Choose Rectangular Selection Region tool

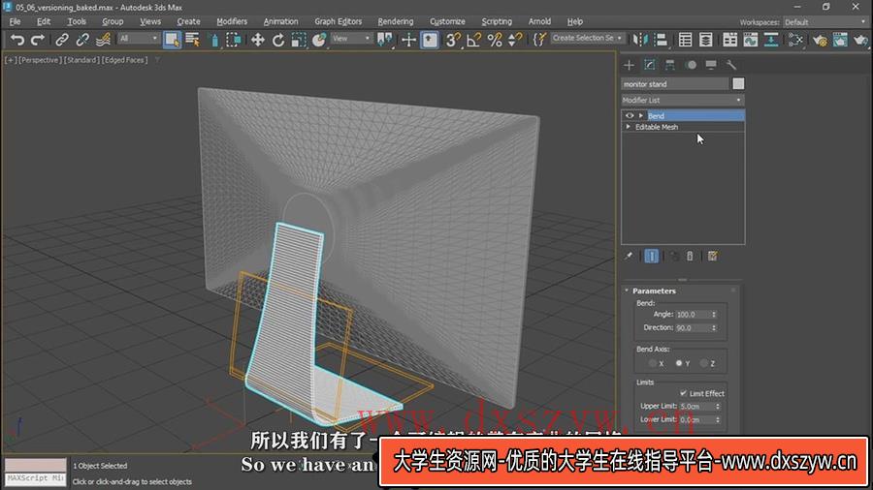(x=213, y=40)
